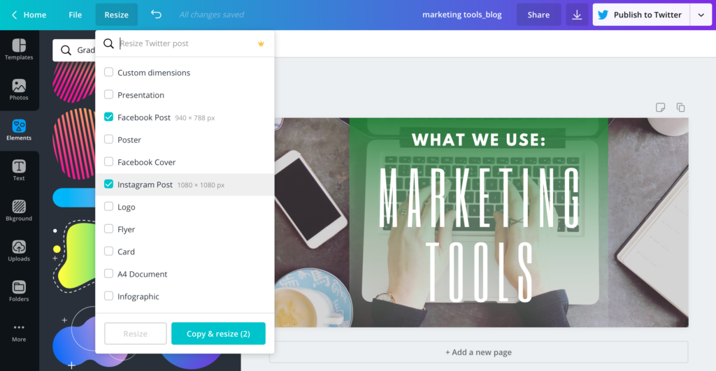
Task: Select the pink striped blob element
Action: [x=74, y=82]
